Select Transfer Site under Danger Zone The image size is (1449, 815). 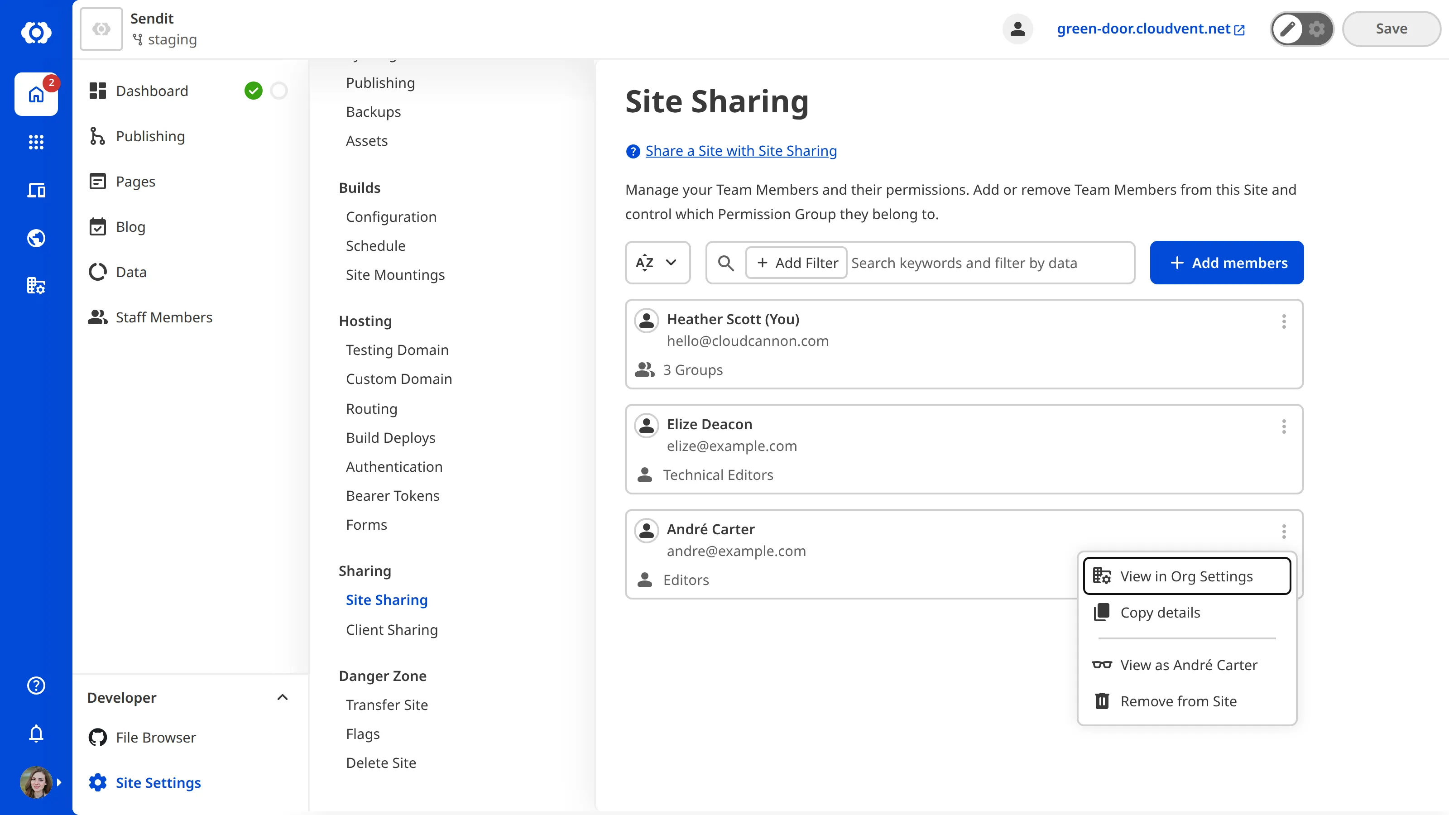pyautogui.click(x=386, y=705)
